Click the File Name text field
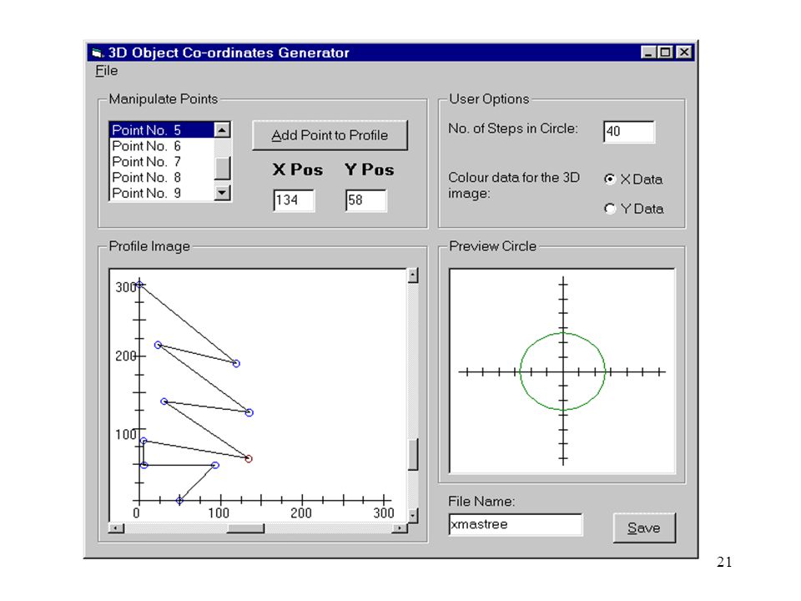 point(516,525)
